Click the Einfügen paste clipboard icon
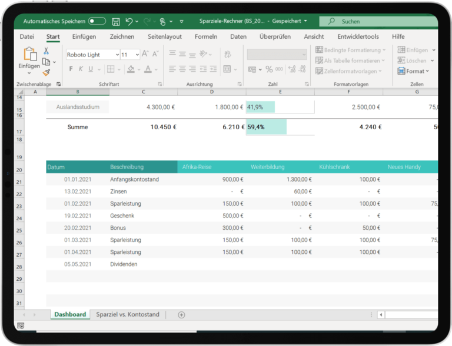The image size is (452, 346). (30, 54)
